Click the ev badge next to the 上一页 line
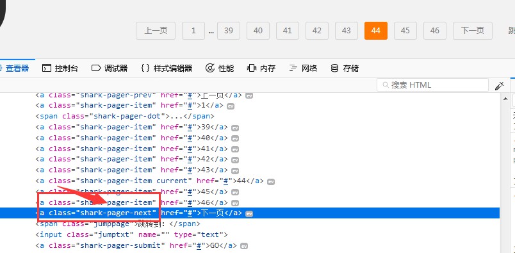This screenshot has width=515, height=253. tap(249, 95)
